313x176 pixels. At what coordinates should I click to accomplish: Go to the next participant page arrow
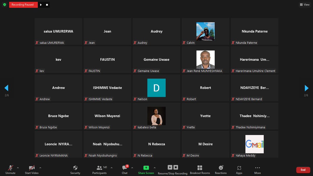click(306, 88)
